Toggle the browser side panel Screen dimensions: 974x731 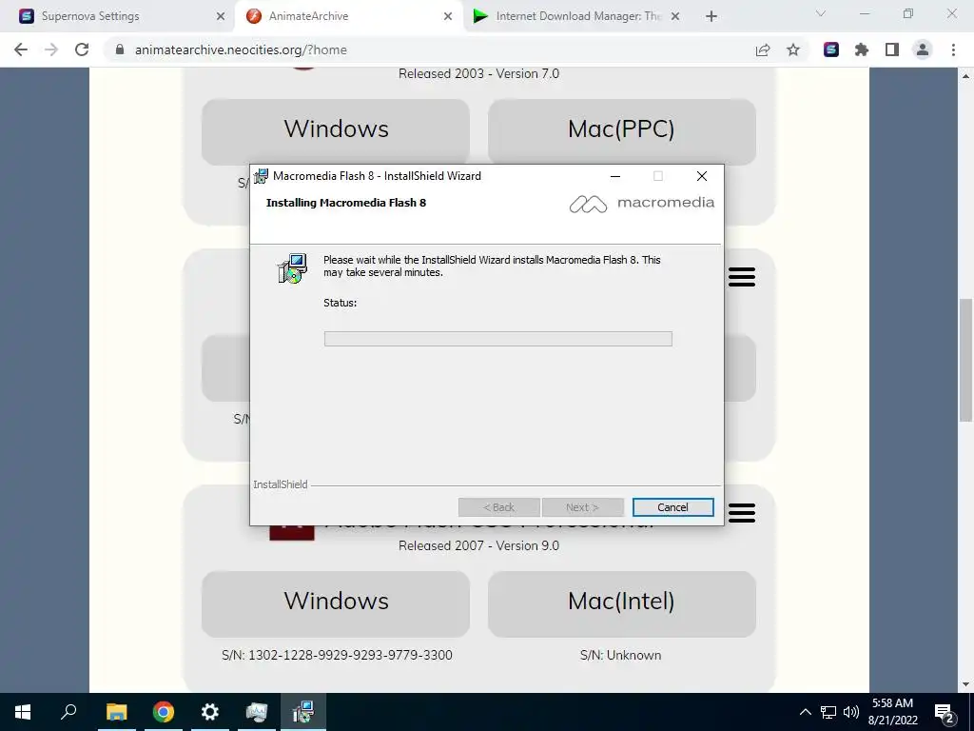tap(892, 49)
